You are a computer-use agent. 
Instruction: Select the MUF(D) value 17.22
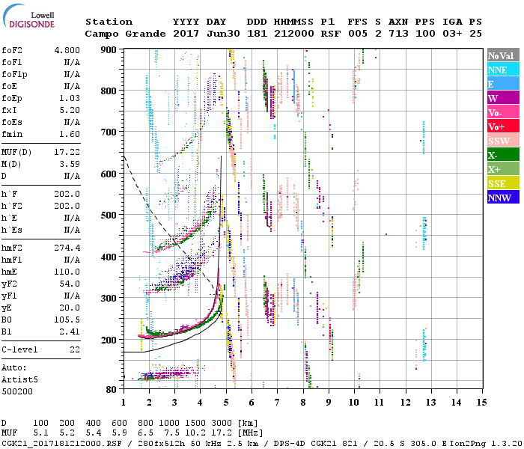click(66, 153)
